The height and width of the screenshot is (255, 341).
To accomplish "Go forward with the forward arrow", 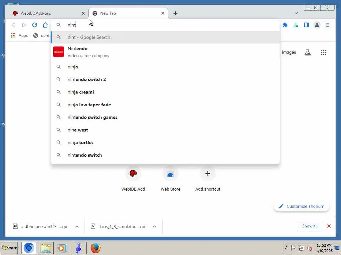I will [x=24, y=25].
